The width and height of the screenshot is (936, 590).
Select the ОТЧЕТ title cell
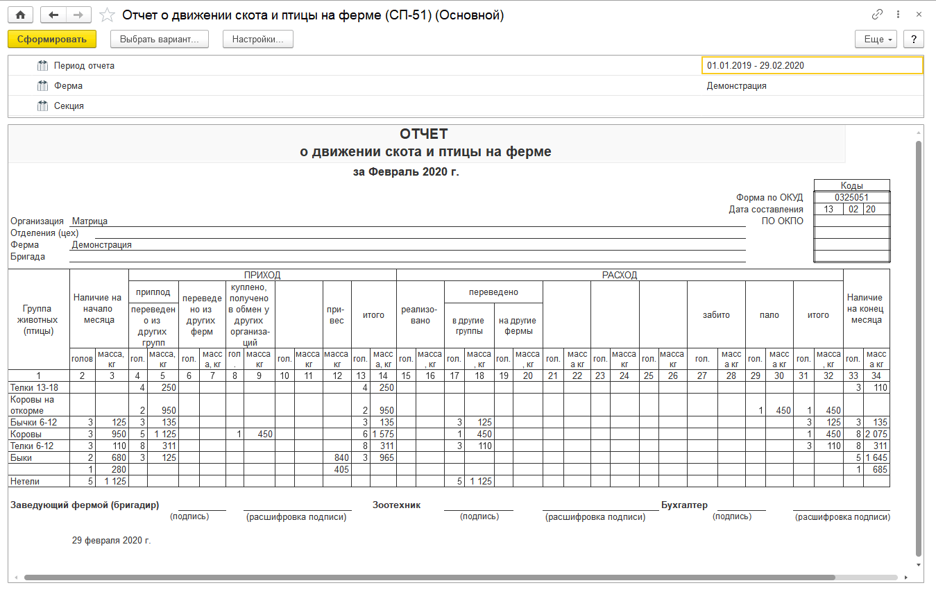click(x=424, y=134)
